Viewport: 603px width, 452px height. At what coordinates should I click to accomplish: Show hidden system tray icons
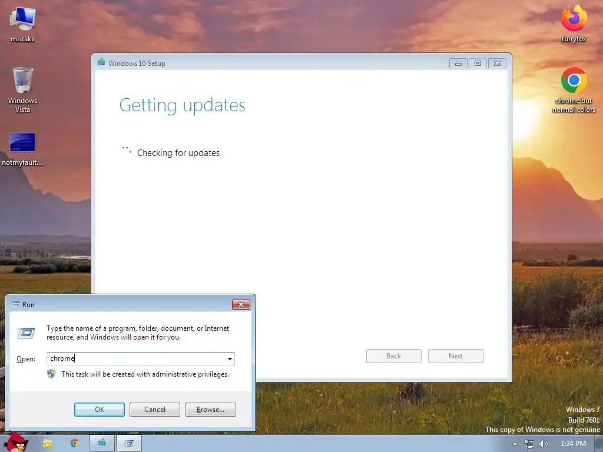[515, 444]
